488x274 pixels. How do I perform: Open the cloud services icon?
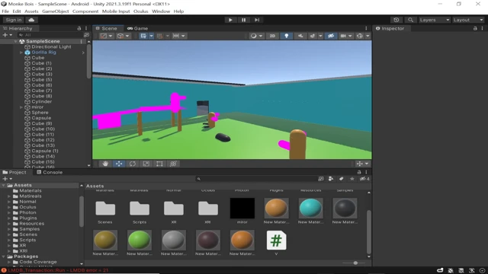point(31,20)
